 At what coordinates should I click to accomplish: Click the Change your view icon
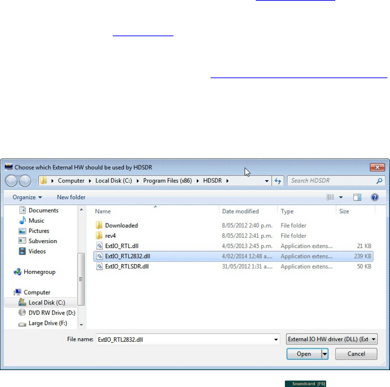(330, 197)
